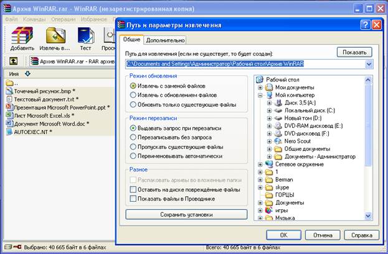Click the Добавить toolbar icon

22,35
